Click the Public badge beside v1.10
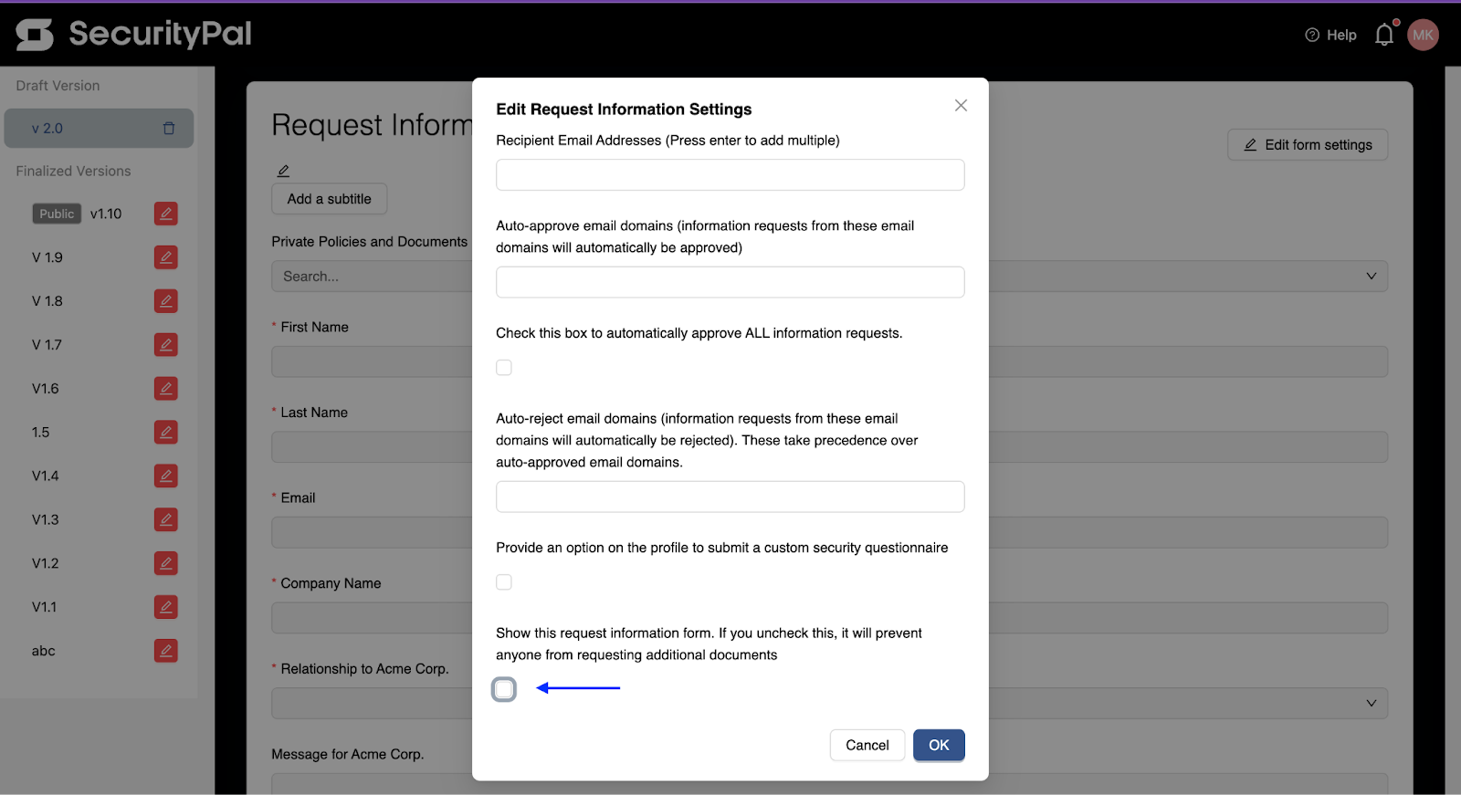This screenshot has height=795, width=1461. click(57, 214)
